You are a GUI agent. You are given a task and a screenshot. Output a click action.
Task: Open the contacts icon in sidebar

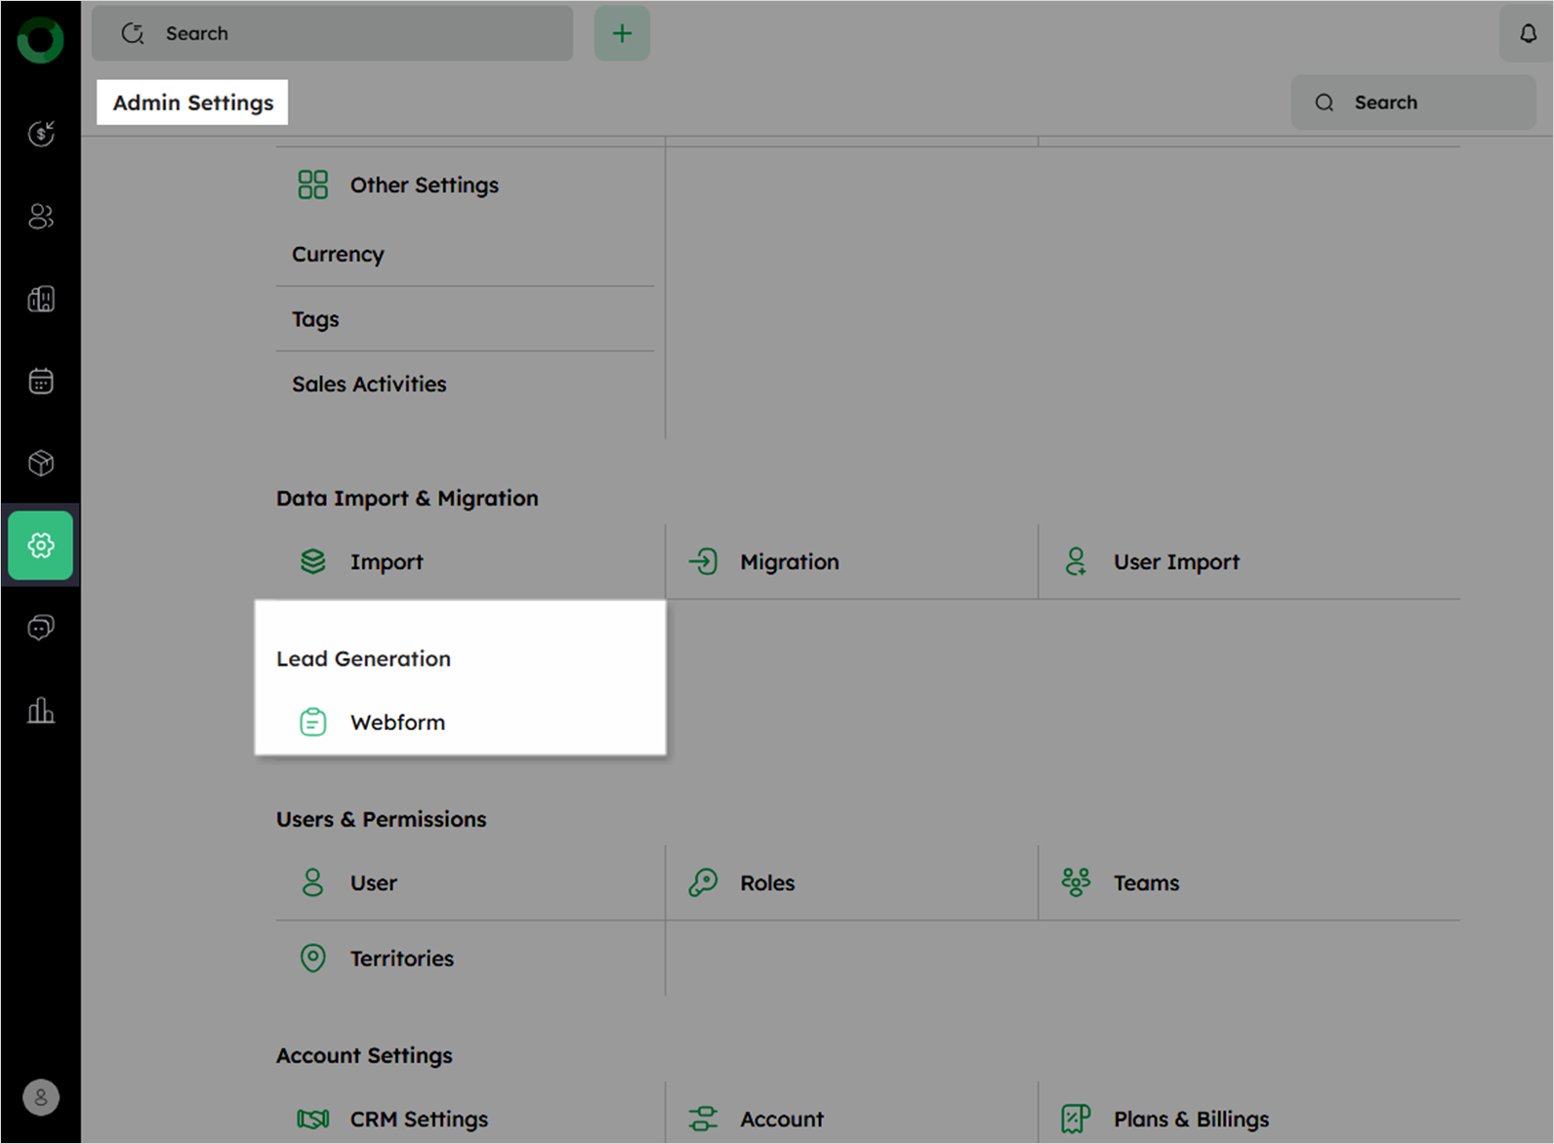41,216
